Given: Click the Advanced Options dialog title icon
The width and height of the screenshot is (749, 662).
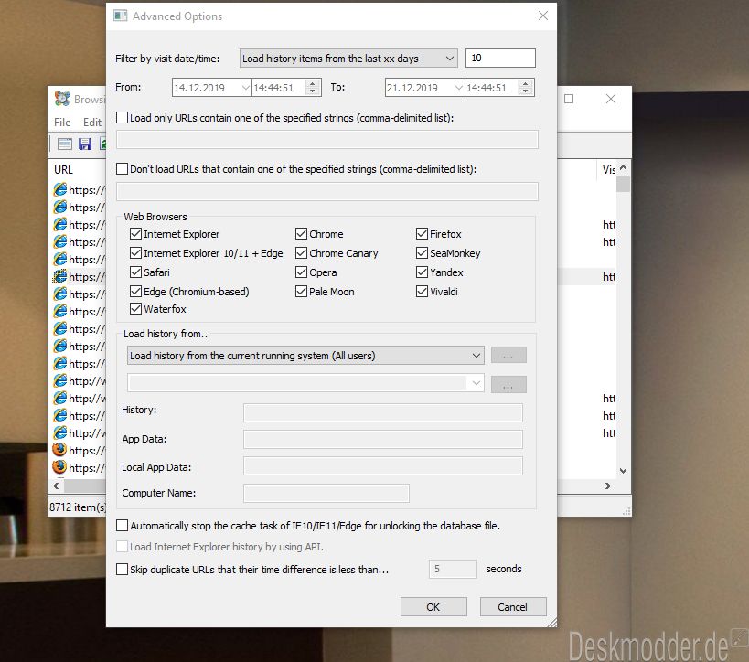Looking at the screenshot, I should tap(121, 16).
